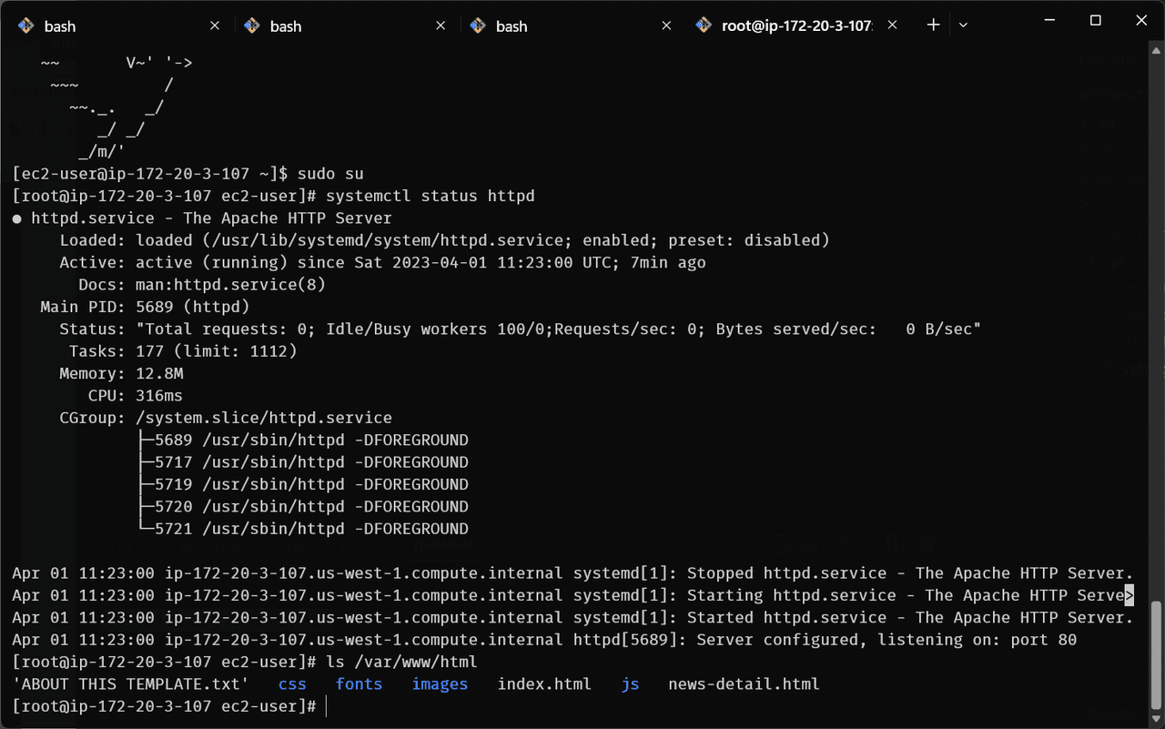Image resolution: width=1165 pixels, height=729 pixels.
Task: Click 'ABOUT THIS TEMPLATE.txt' file name
Action: (x=130, y=683)
